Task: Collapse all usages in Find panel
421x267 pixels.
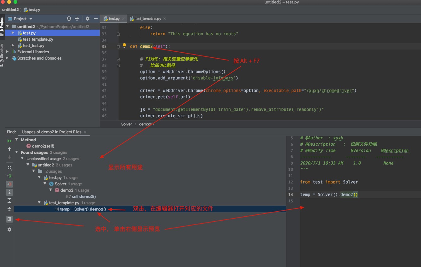Action: 9,208
